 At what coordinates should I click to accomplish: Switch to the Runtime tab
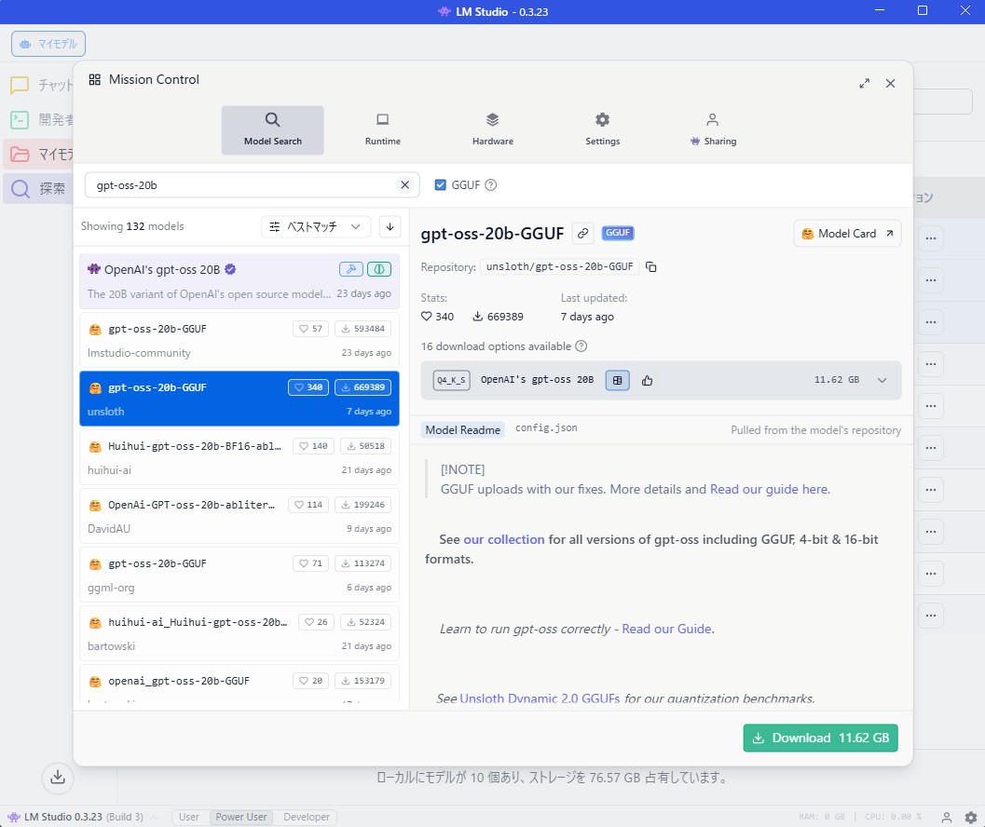coord(383,129)
